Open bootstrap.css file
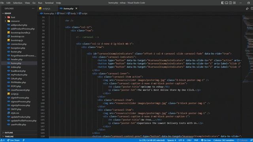 17,37
